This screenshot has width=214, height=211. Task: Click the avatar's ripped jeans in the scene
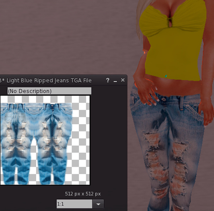tap(168, 147)
